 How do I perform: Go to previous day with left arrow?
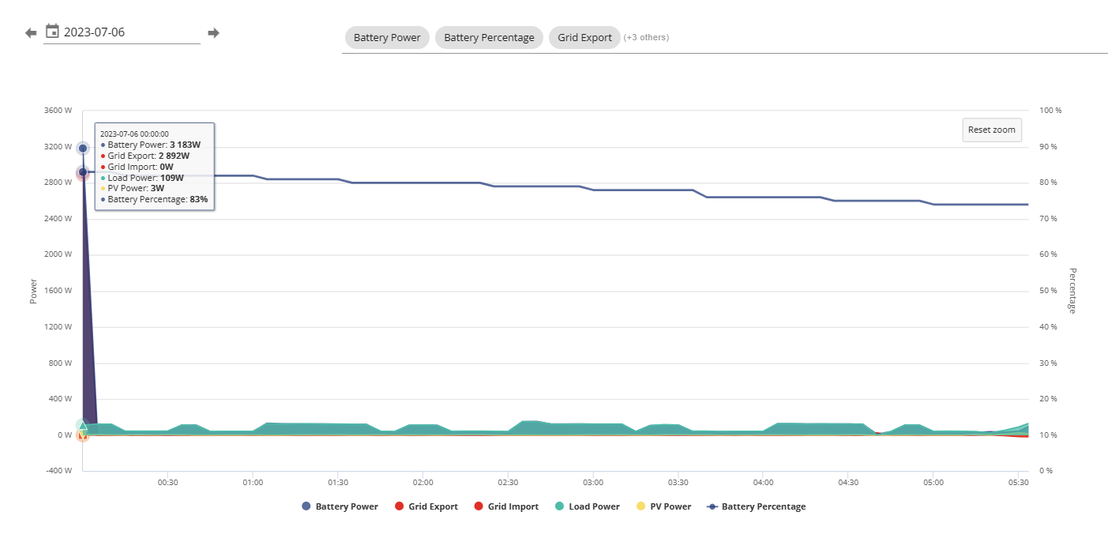pos(31,33)
